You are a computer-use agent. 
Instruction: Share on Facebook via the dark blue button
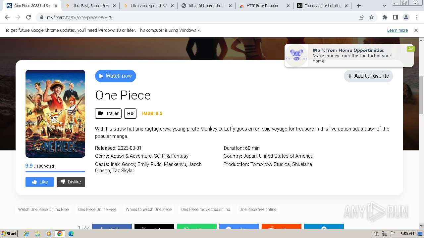tap(112, 227)
